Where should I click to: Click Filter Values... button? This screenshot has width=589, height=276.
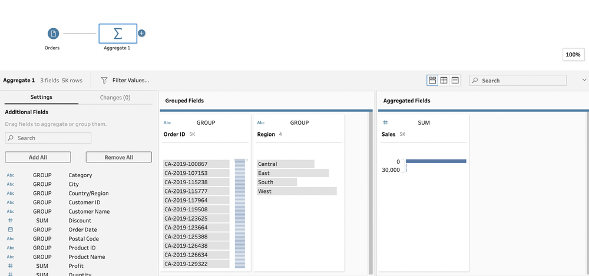125,81
